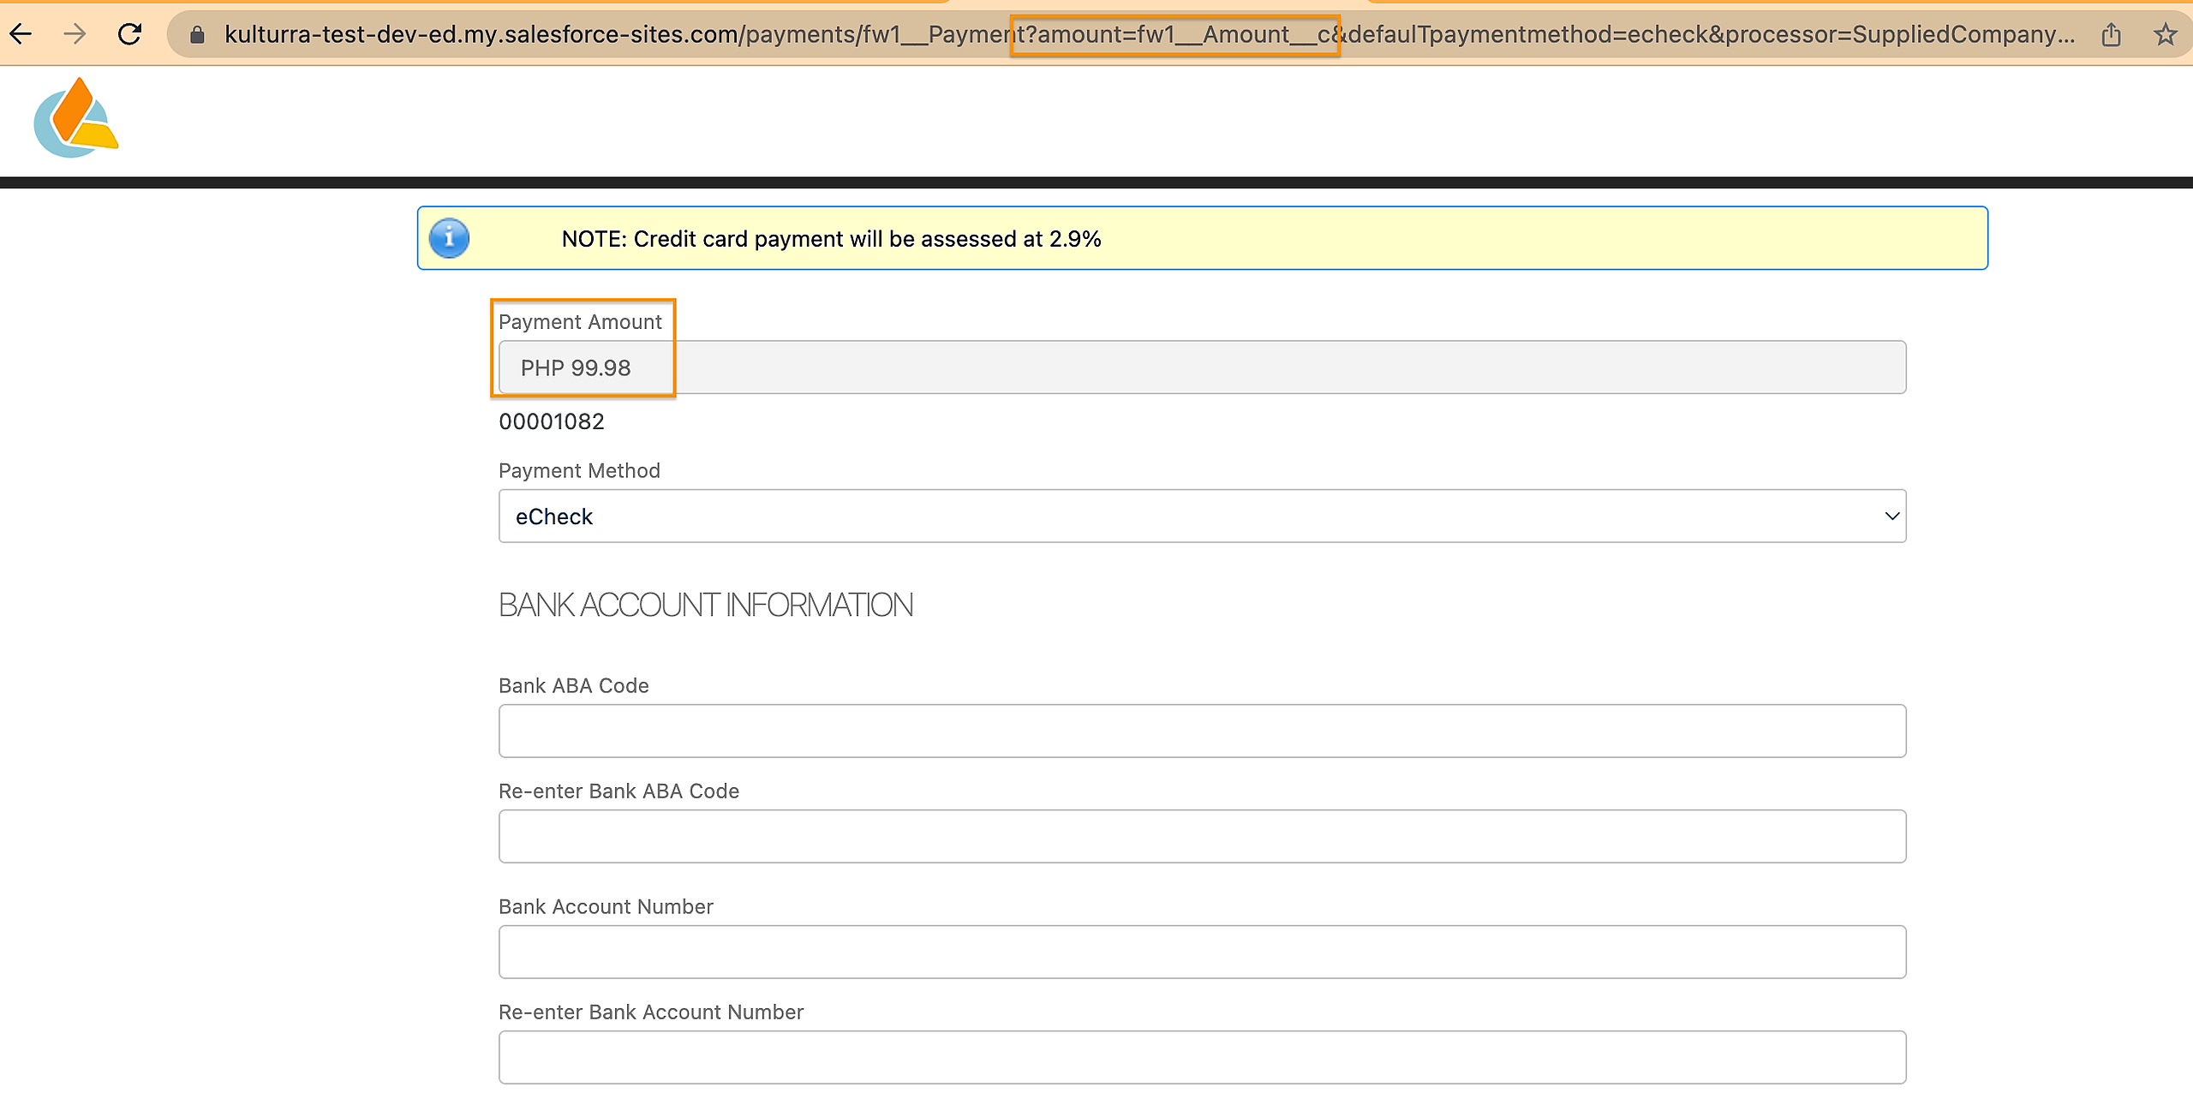Click the orange and blue company logo
Image resolution: width=2193 pixels, height=1099 pixels.
click(75, 118)
